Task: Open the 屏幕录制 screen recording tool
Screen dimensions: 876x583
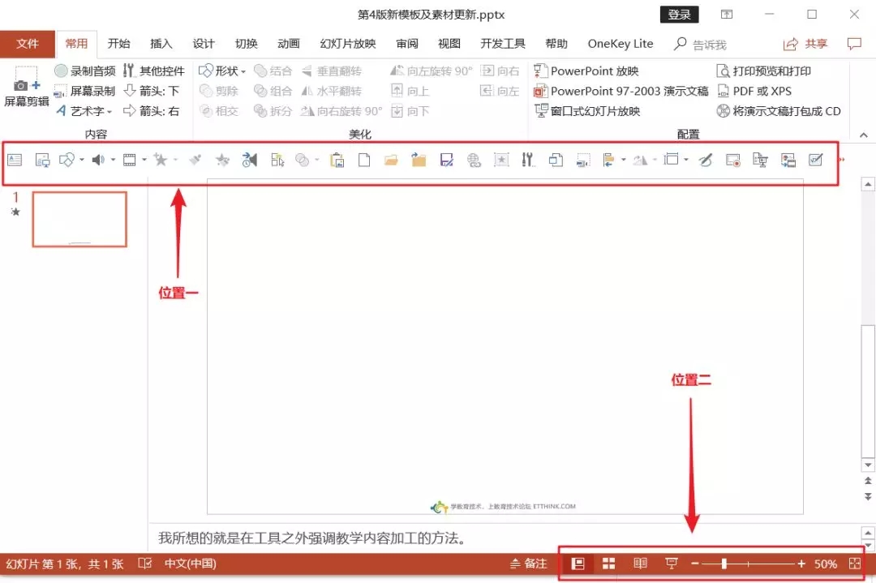Action: click(81, 91)
